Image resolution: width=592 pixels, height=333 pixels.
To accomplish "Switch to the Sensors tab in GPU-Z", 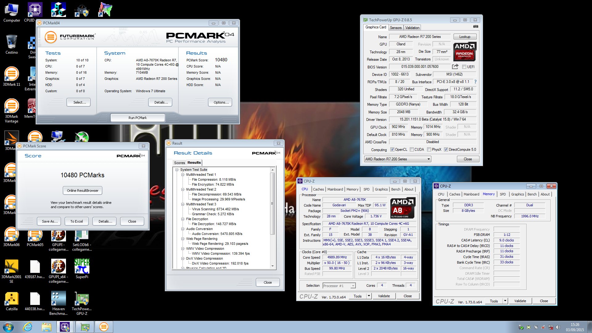I will pos(396,28).
